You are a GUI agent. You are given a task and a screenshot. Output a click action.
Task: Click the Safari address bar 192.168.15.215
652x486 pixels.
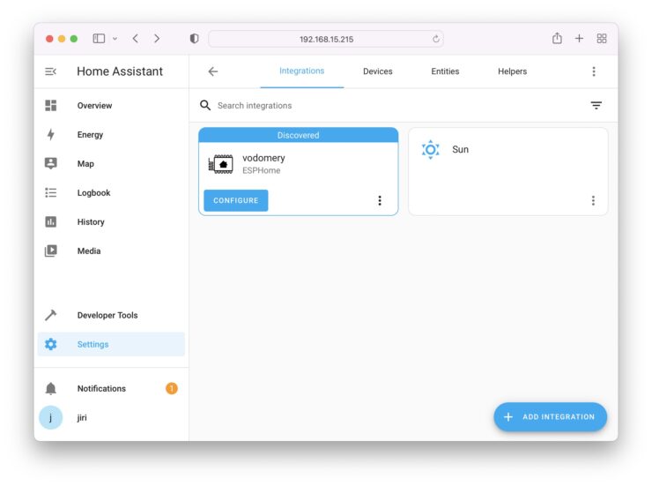coord(326,39)
